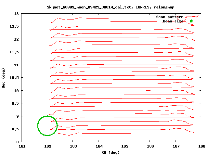Viewport: 208px width, 156px height.
Task: Click the small green beam size legend marker
Action: click(191, 21)
